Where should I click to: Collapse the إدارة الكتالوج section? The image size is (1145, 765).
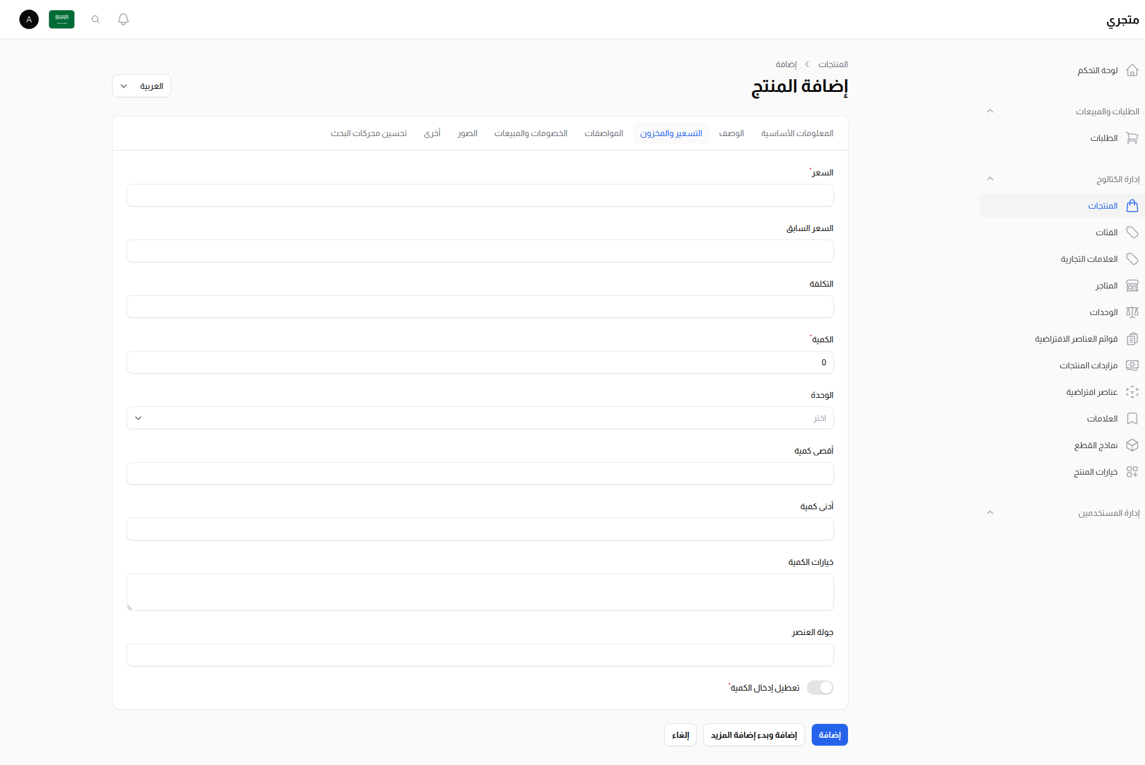click(x=990, y=178)
